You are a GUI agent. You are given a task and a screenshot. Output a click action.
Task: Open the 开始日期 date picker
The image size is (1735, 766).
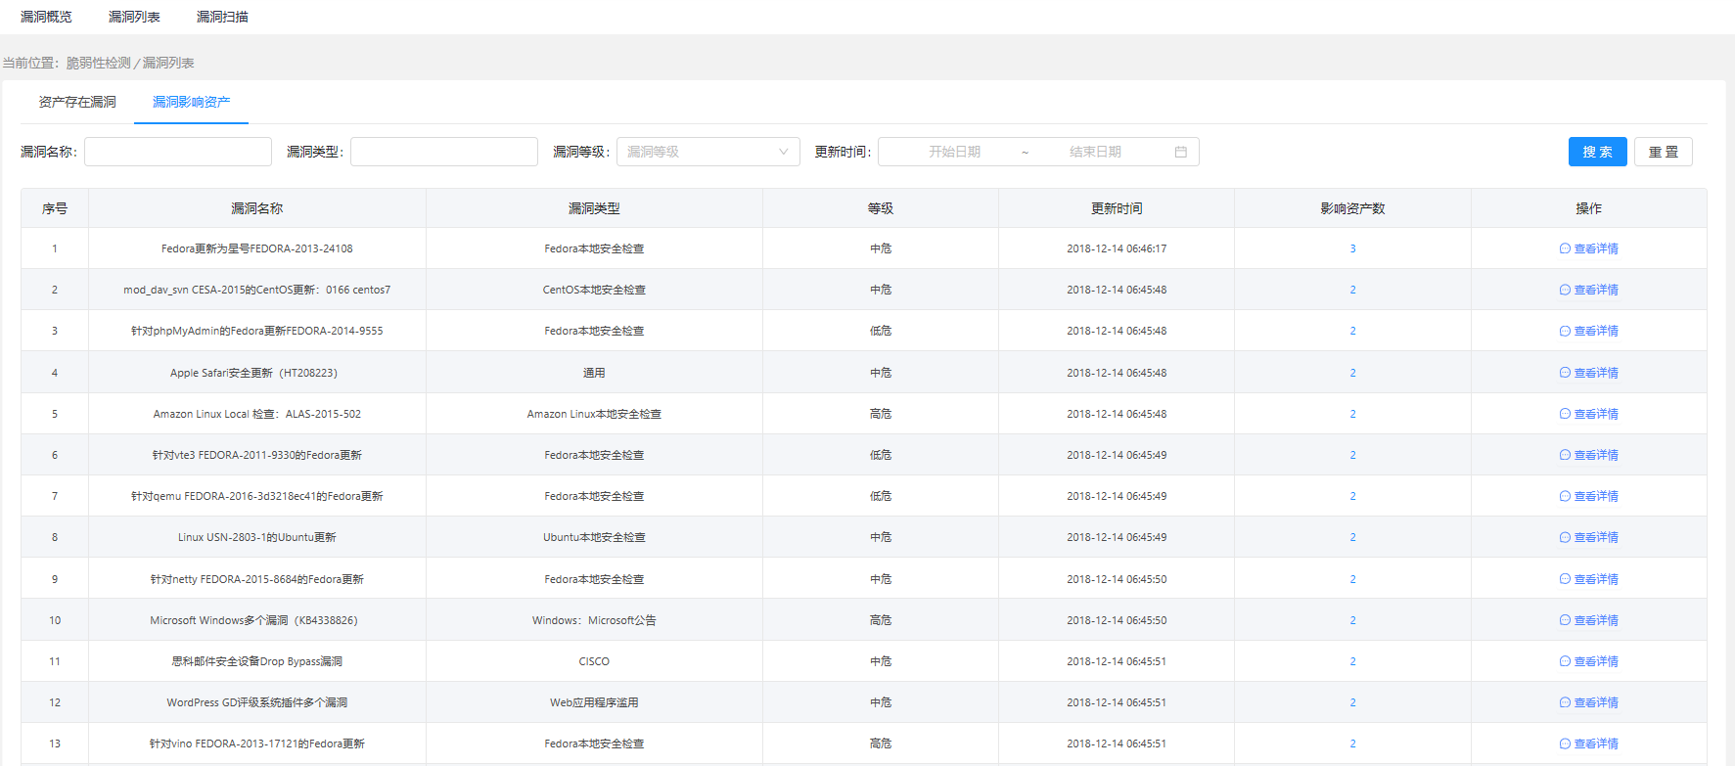coord(954,152)
